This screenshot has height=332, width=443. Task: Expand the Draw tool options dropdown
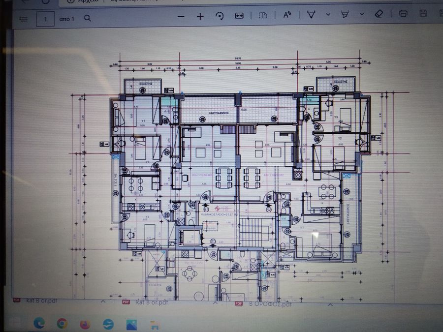328,14
